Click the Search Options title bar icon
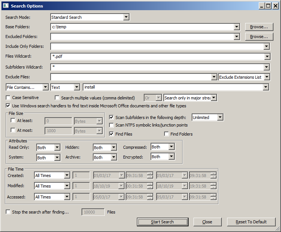281x232 pixels. point(6,6)
